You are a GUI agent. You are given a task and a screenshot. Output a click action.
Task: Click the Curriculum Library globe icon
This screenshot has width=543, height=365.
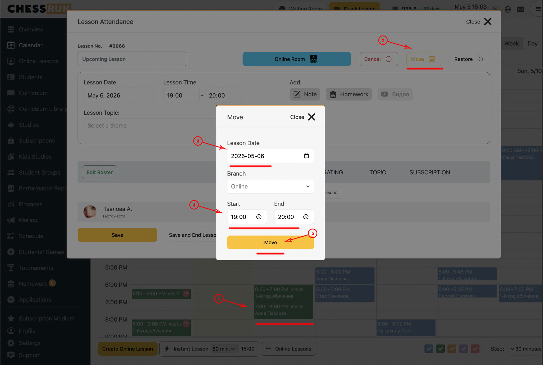(x=11, y=109)
